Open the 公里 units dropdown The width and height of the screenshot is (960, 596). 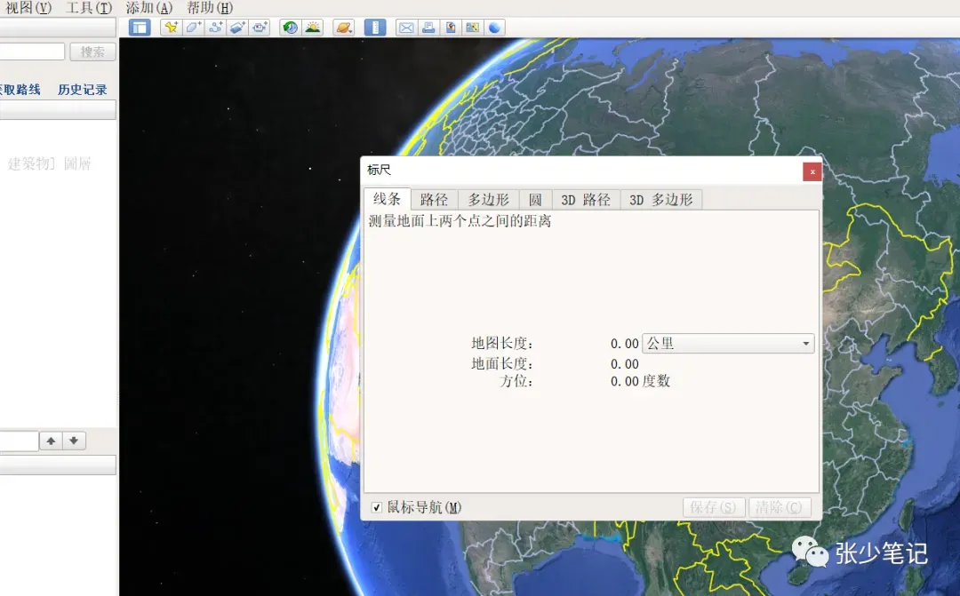(728, 343)
